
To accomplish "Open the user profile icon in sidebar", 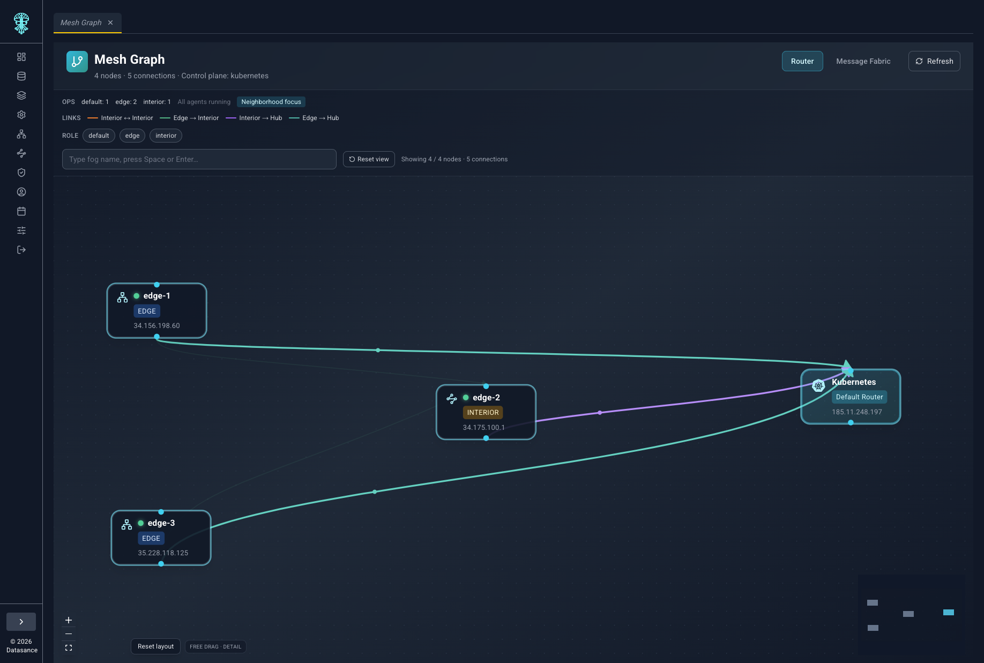I will [21, 192].
